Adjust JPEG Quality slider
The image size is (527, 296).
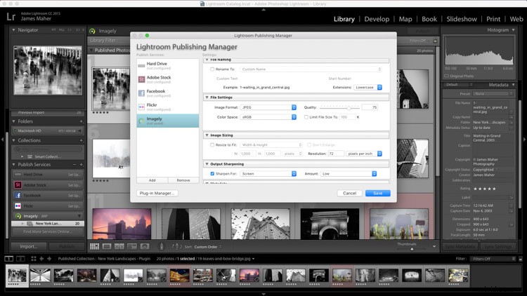(x=349, y=108)
